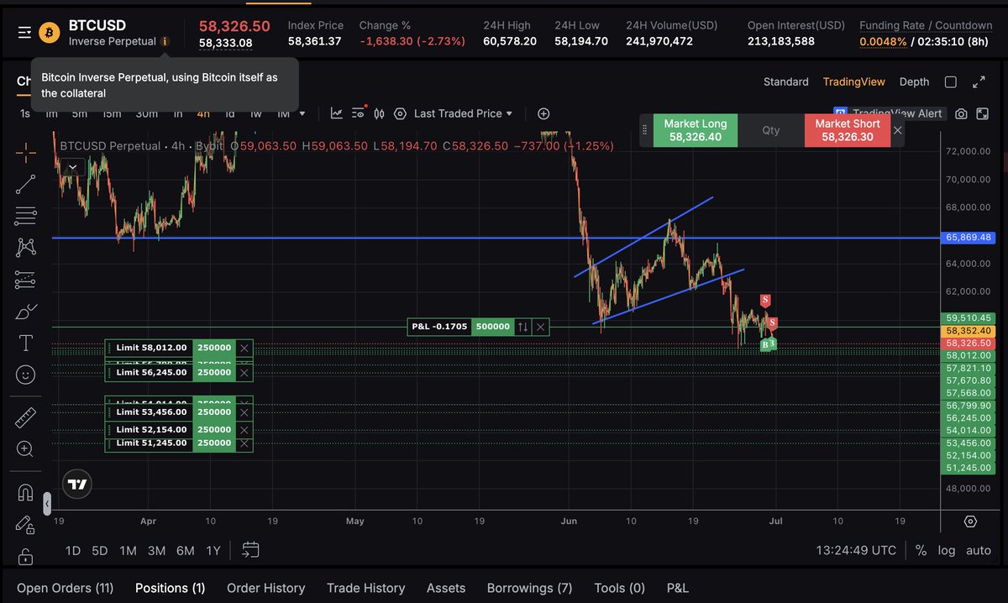Open the Tools (0) tab

click(619, 588)
